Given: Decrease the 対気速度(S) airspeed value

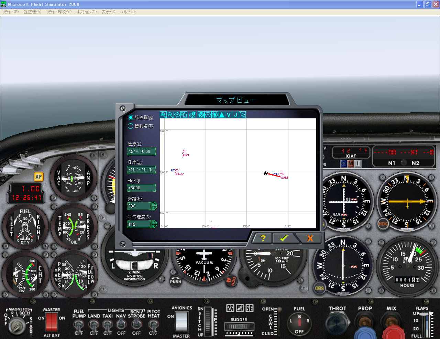Looking at the screenshot, I should tap(154, 226).
